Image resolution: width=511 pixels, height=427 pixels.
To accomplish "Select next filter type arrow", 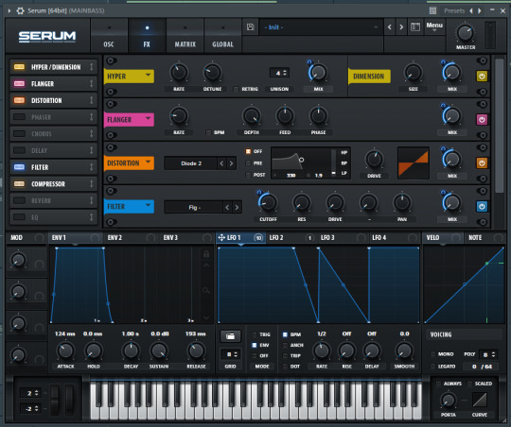I will click(237, 207).
